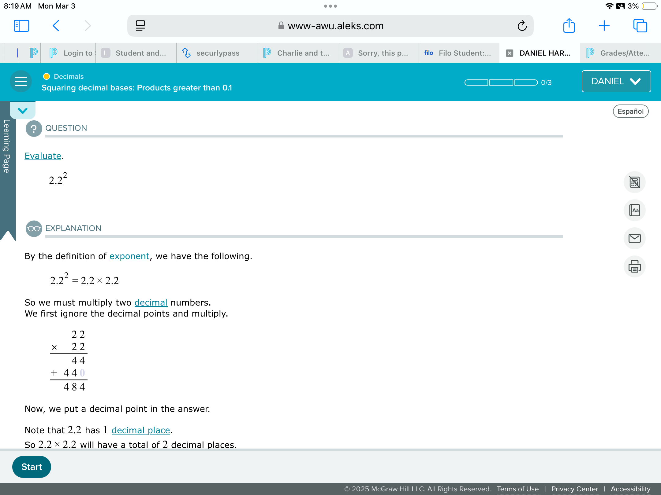Toggle language with Español button

(630, 111)
